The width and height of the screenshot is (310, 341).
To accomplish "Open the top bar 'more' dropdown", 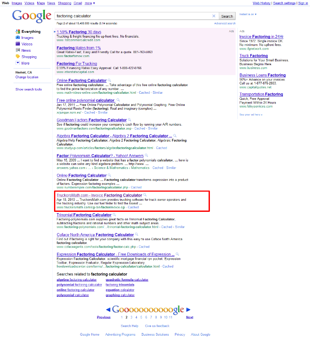I will coord(90,3).
